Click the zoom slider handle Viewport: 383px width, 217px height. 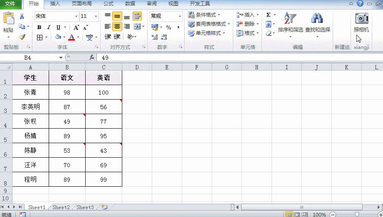point(357,215)
